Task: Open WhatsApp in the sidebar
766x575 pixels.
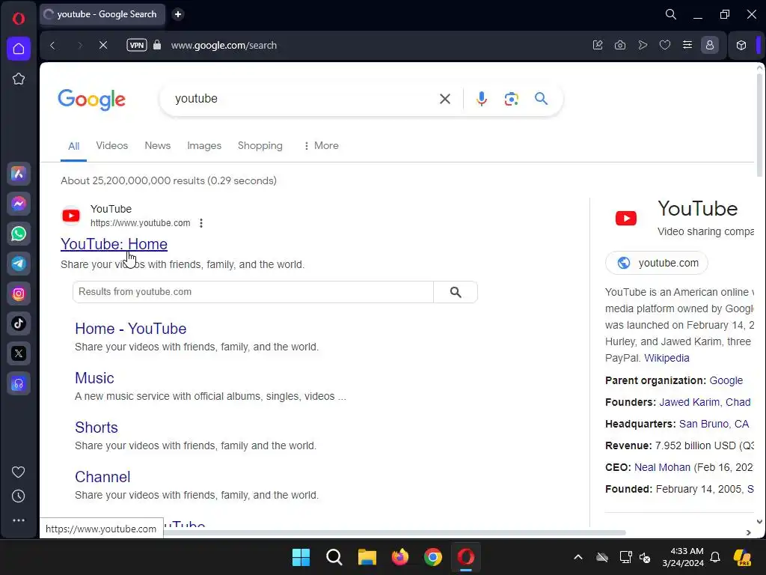Action: (x=19, y=234)
